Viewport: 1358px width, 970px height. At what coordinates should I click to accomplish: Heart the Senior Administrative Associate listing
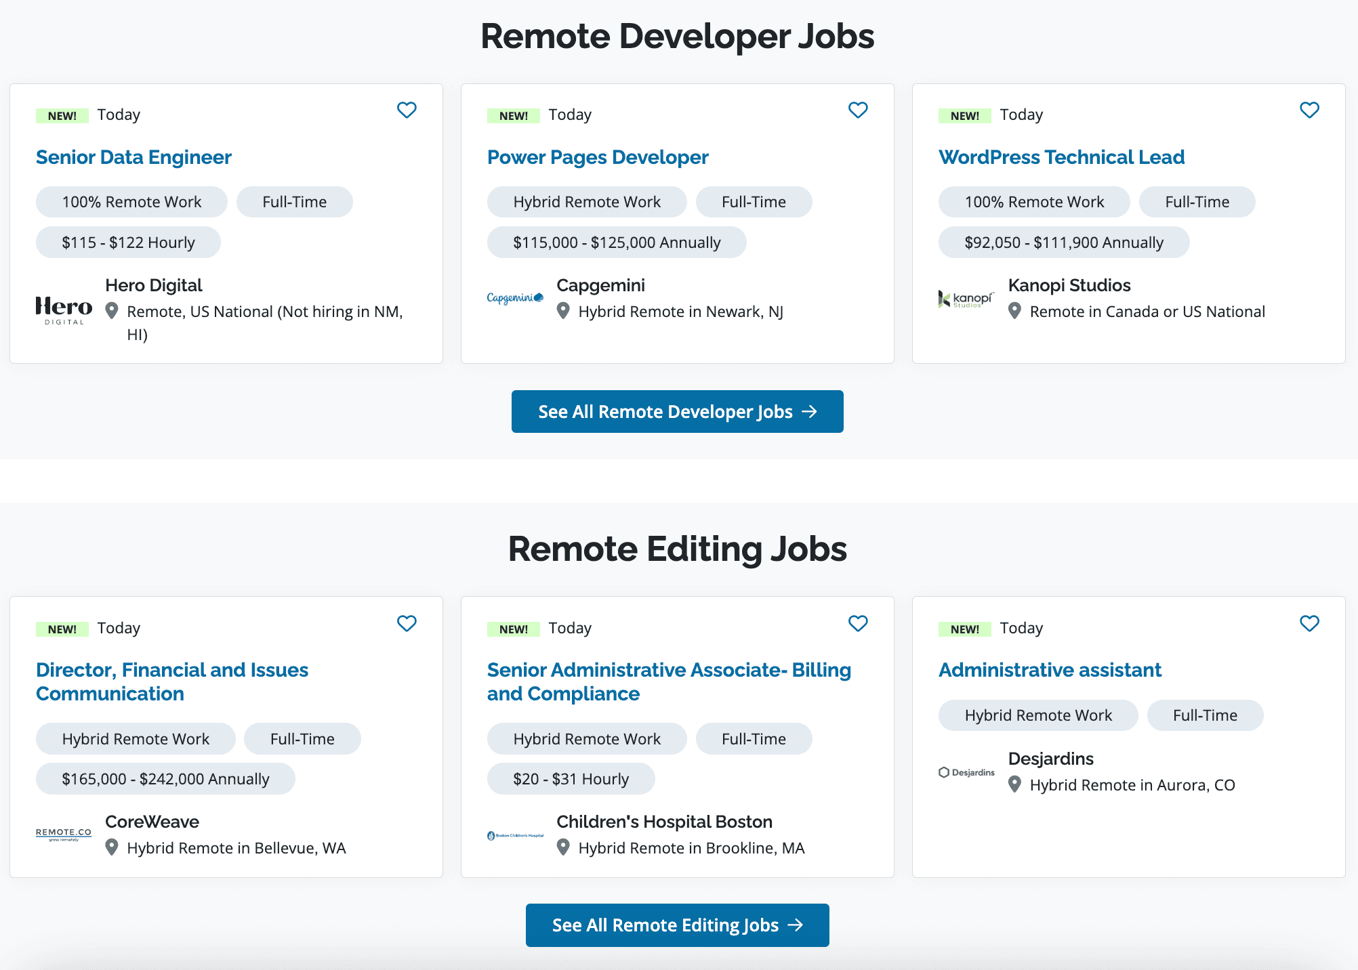pyautogui.click(x=858, y=623)
